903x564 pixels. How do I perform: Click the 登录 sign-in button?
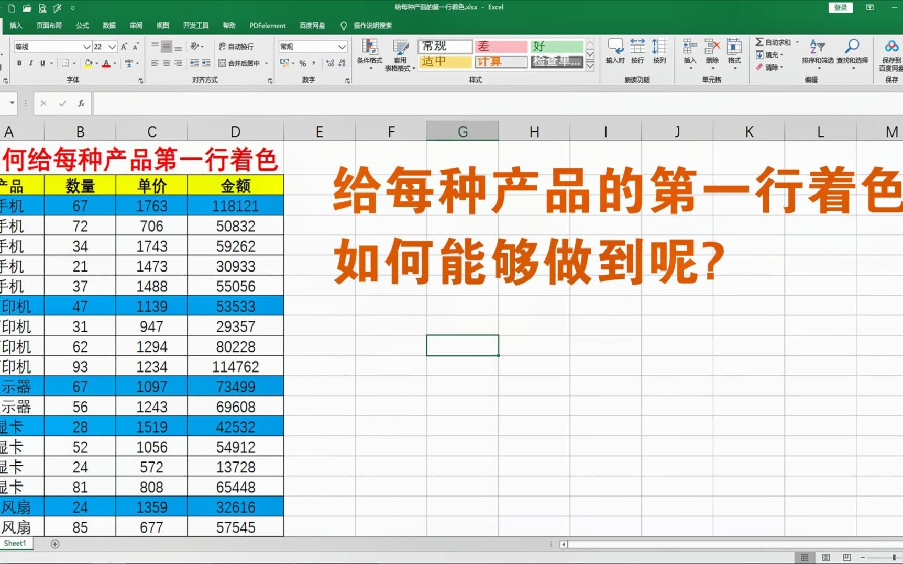click(x=840, y=7)
